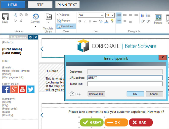Toggle Bold formatting
Image resolution: width=169 pixels, height=129 pixels.
tap(80, 21)
